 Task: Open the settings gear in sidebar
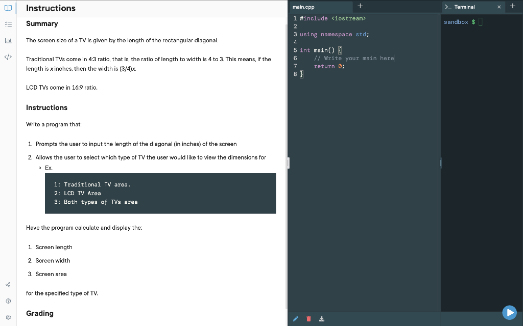point(8,317)
